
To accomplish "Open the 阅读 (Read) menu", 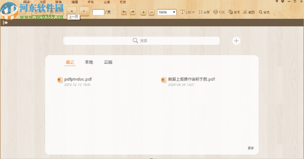I will [x=26, y=2].
